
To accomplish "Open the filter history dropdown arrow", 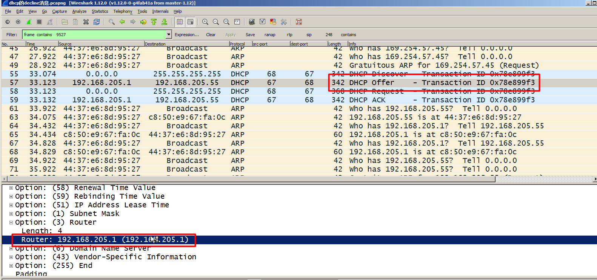I will (x=169, y=35).
